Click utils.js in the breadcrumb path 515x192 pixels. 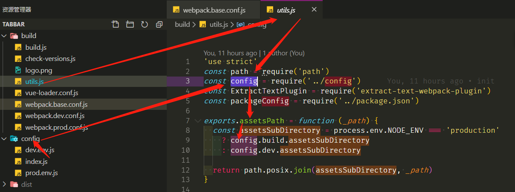coord(219,25)
